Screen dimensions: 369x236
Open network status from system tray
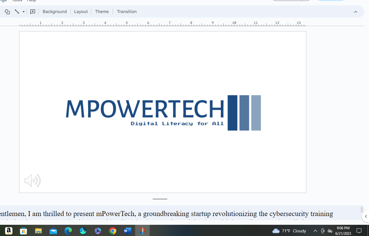330,231
